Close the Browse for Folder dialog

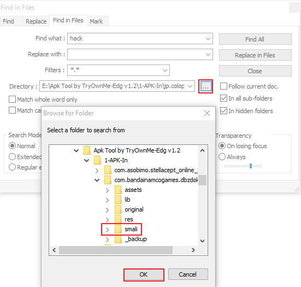coord(207,113)
